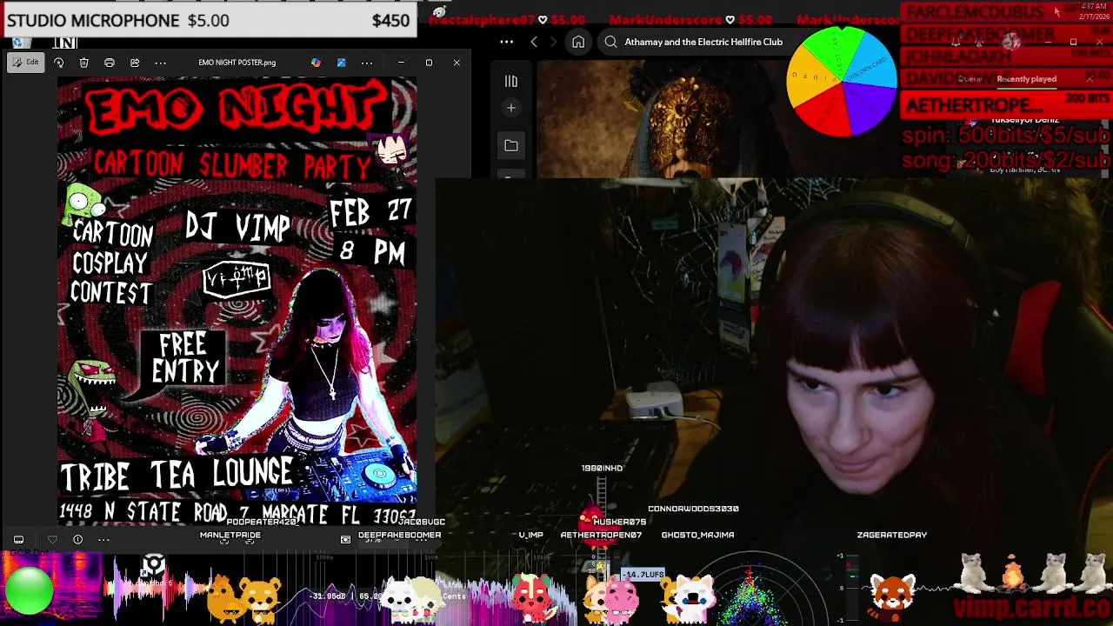Screen dimensions: 1113x626
Task: Open the blue Designer icon in Photos
Action: (x=341, y=63)
